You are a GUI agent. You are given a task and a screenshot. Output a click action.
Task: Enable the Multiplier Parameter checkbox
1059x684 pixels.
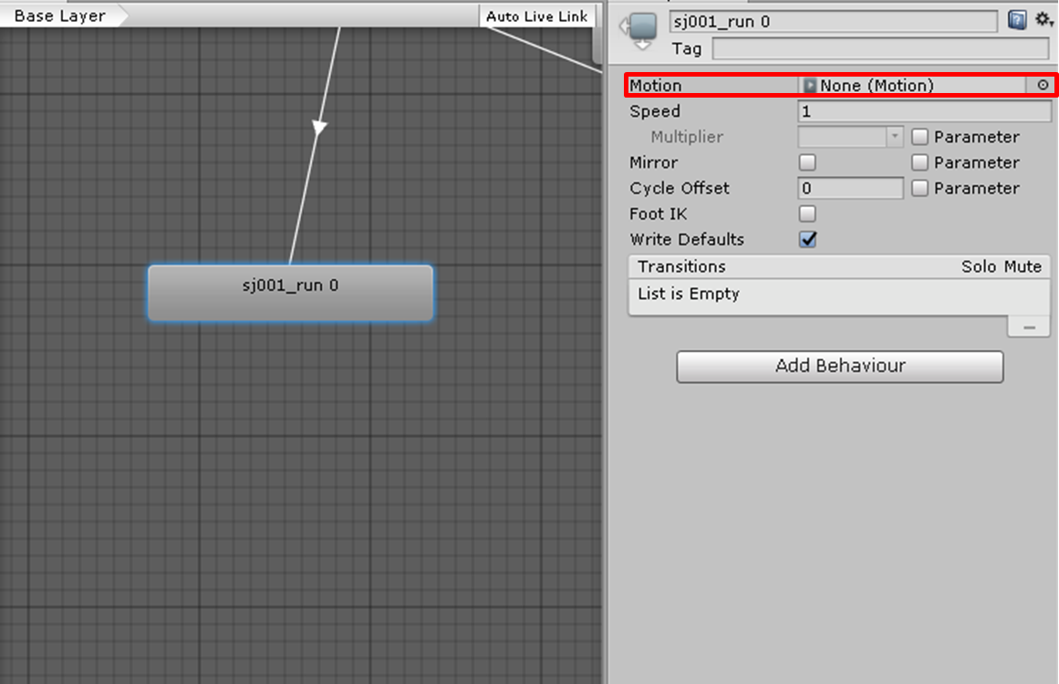tap(919, 137)
